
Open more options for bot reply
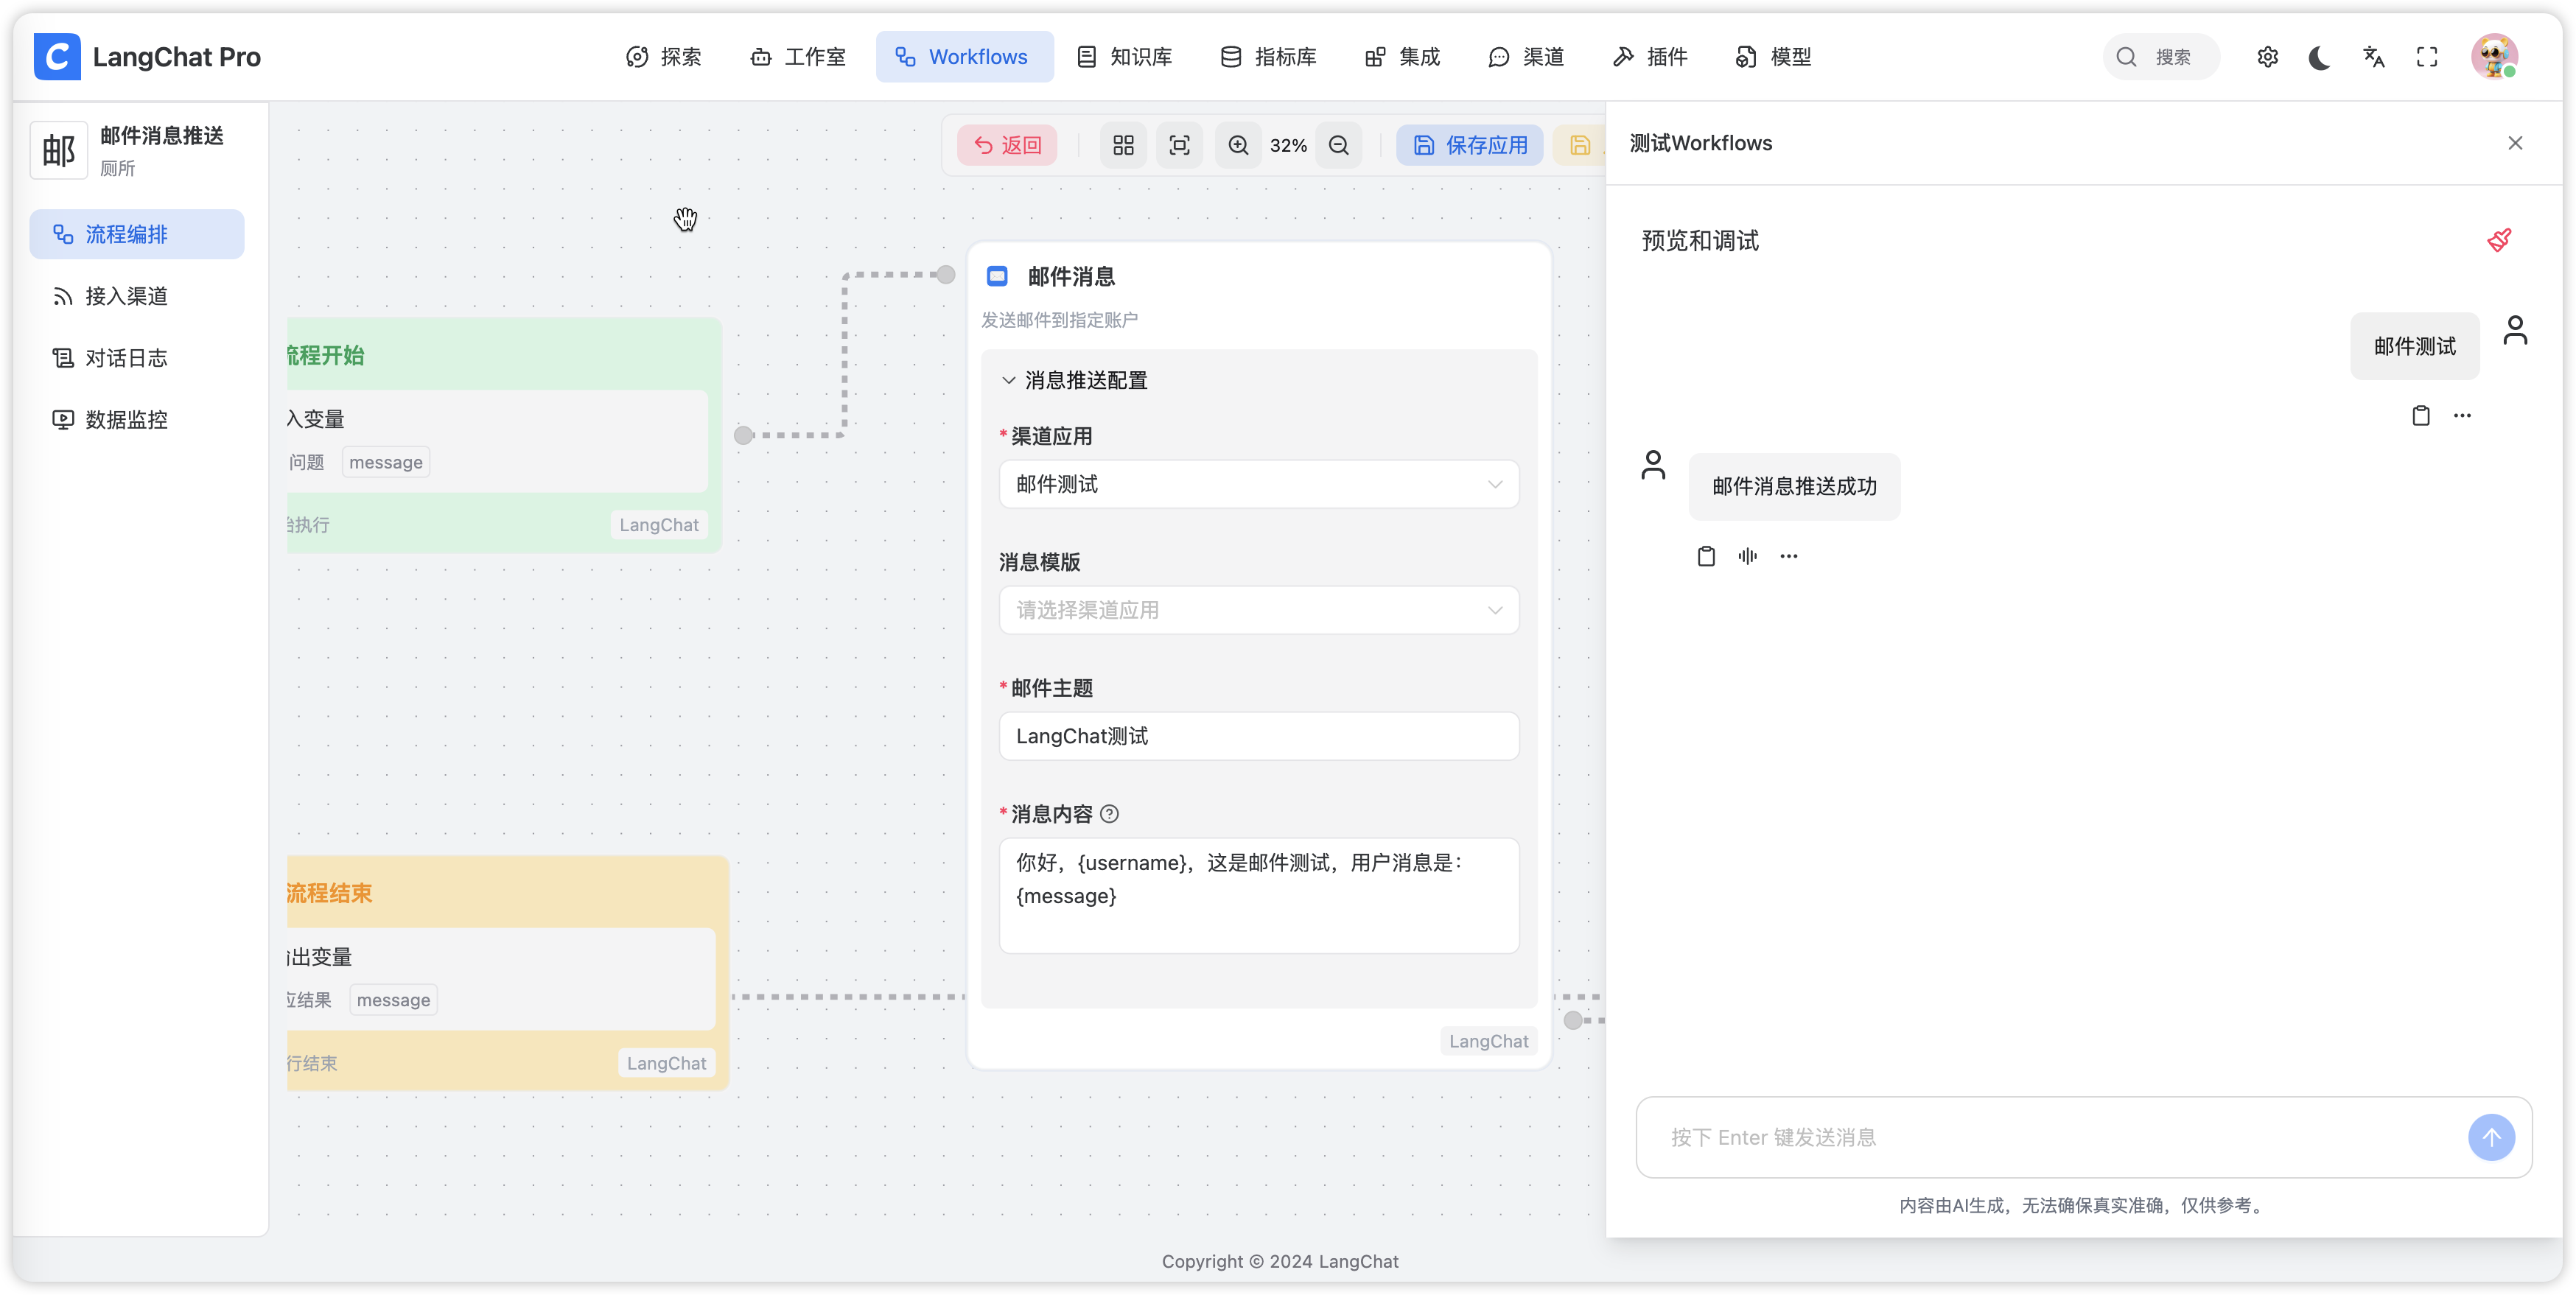(x=1788, y=556)
